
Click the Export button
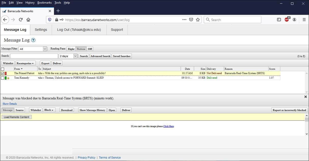(x=45, y=63)
